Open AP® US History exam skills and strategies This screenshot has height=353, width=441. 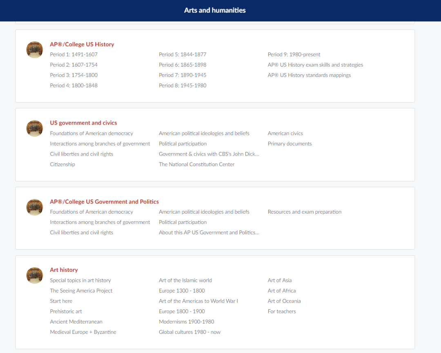315,65
